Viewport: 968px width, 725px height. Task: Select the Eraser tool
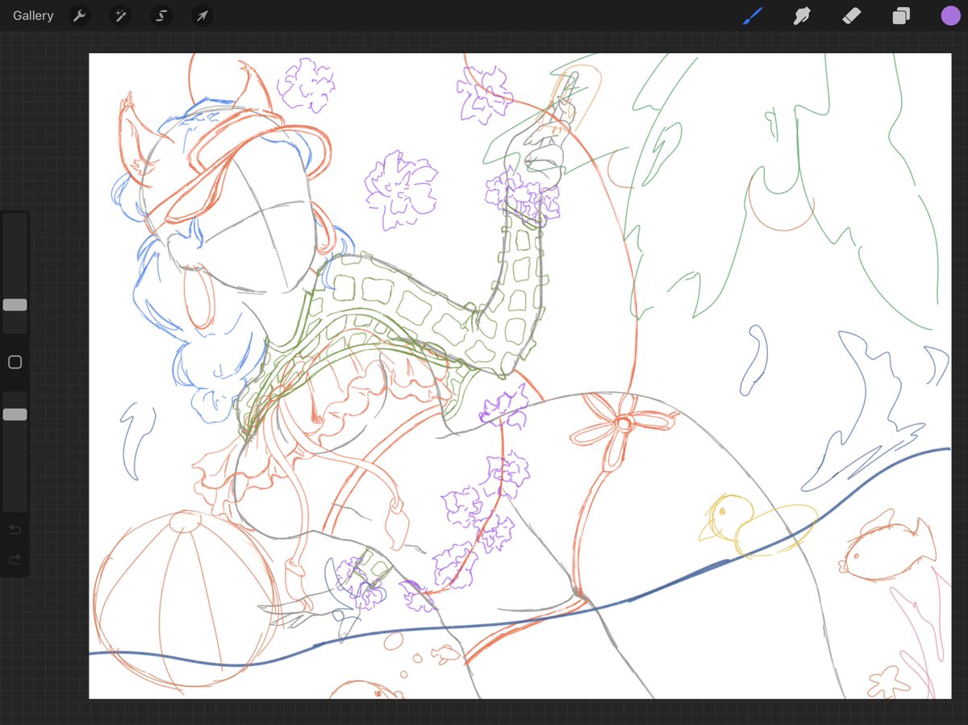click(852, 15)
